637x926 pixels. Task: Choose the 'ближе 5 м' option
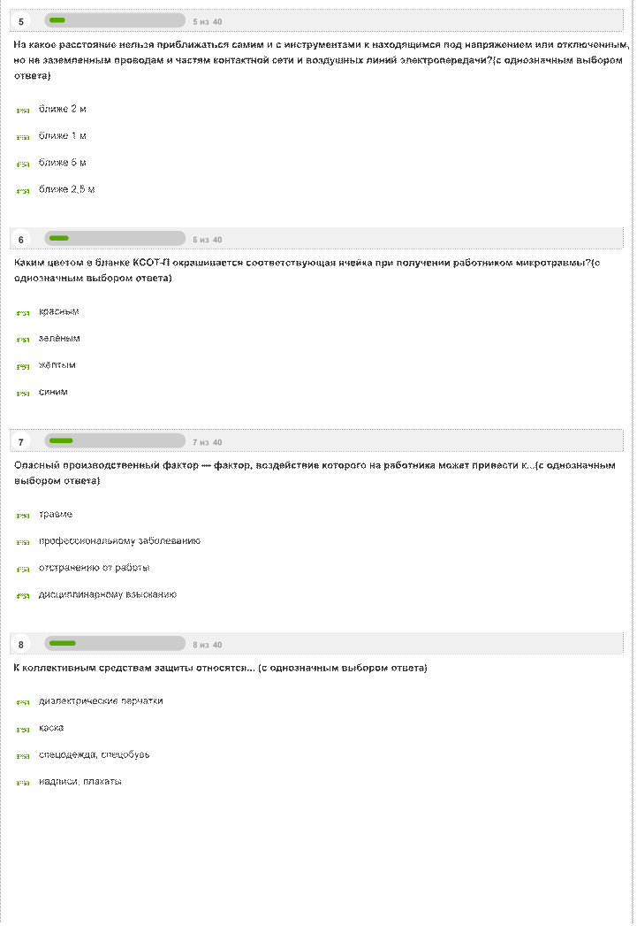coord(23,164)
